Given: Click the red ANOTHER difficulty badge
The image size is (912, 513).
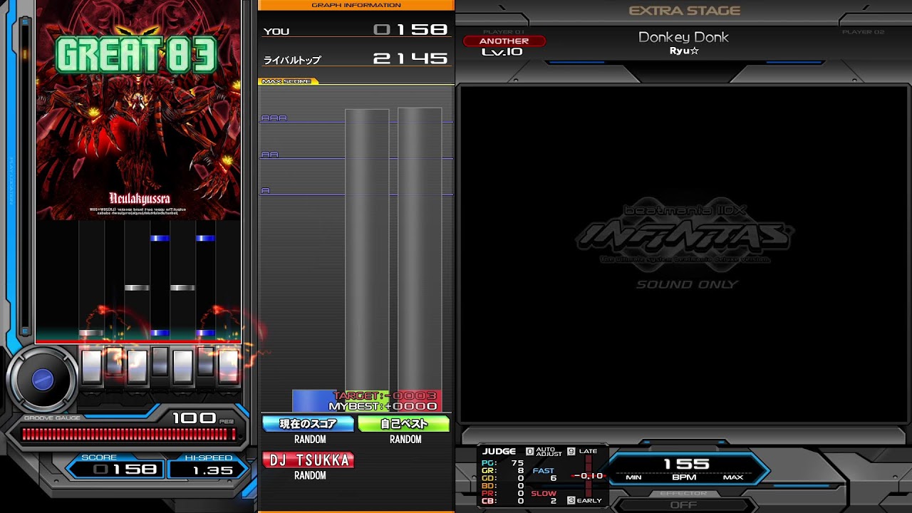Looking at the screenshot, I should click(x=504, y=41).
